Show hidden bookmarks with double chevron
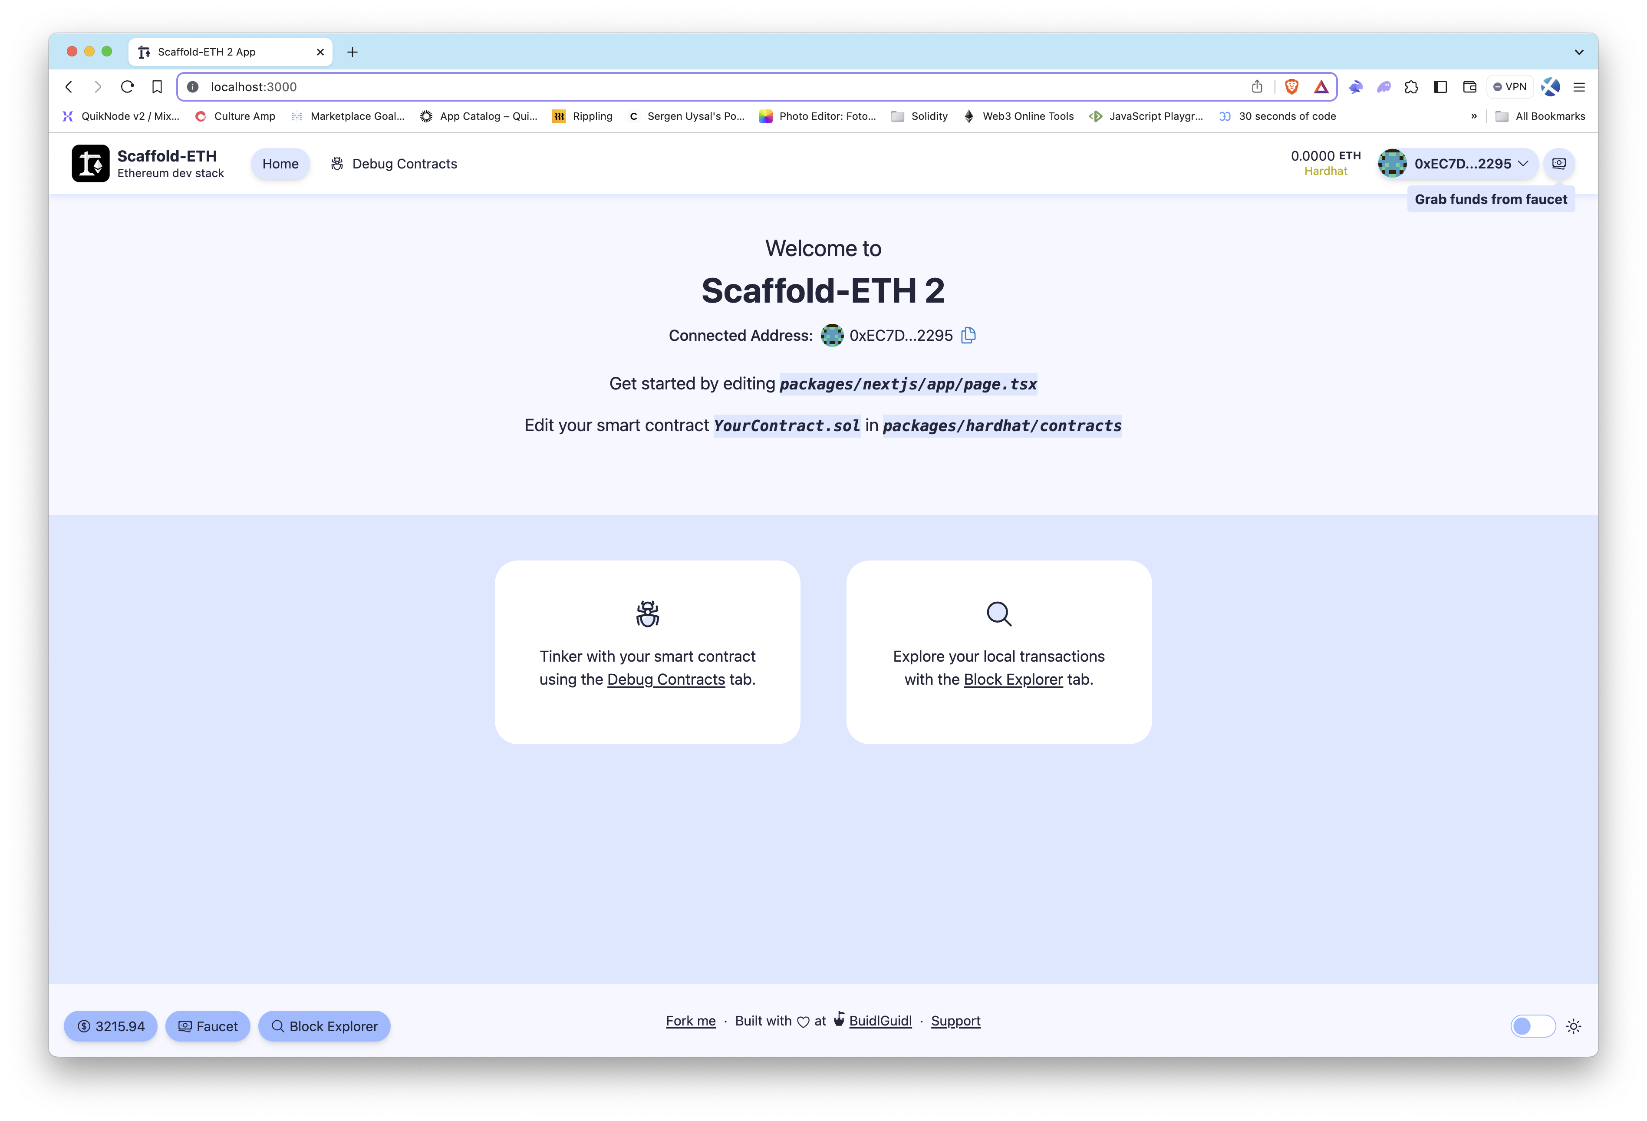Screen dimensions: 1647x1121 tap(1474, 116)
